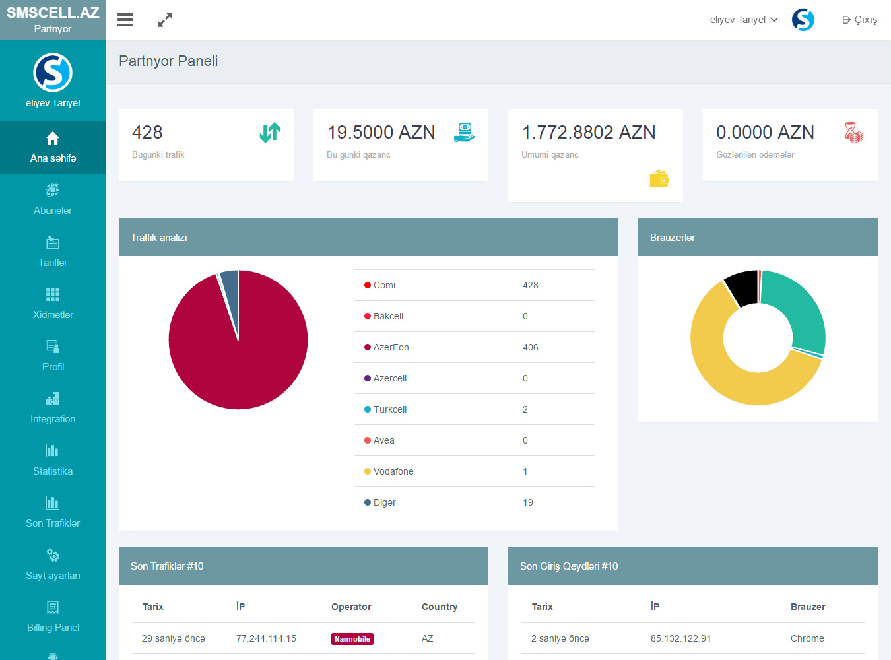Image resolution: width=891 pixels, height=660 pixels.
Task: Click the AzerFon legend color dot
Action: (368, 347)
